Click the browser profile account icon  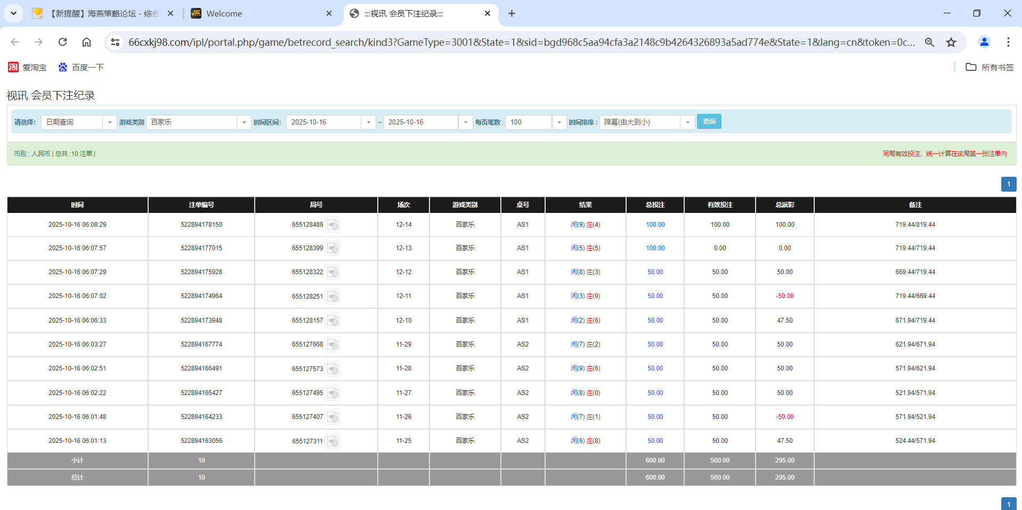(984, 42)
